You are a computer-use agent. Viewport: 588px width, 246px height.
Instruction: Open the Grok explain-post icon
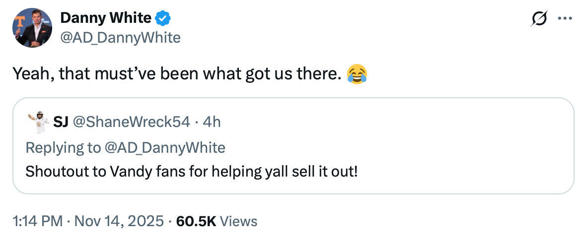tap(539, 19)
